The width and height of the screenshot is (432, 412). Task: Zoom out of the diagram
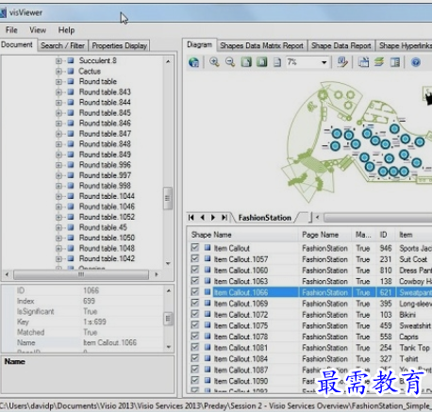(230, 62)
